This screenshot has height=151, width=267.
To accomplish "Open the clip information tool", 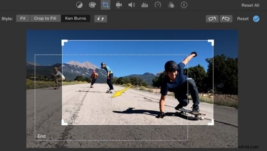I will (x=184, y=5).
